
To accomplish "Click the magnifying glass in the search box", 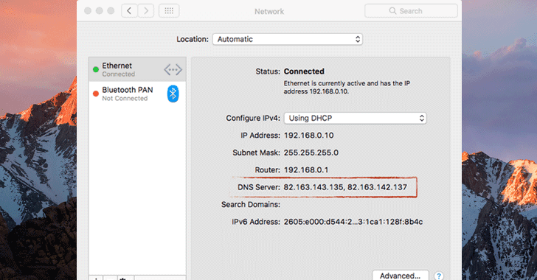I will pyautogui.click(x=392, y=11).
